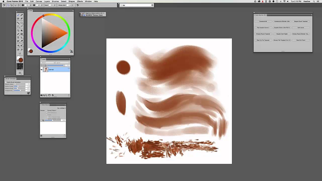Open the File menu
This screenshot has width=322, height=181.
pyautogui.click(x=26, y=1)
